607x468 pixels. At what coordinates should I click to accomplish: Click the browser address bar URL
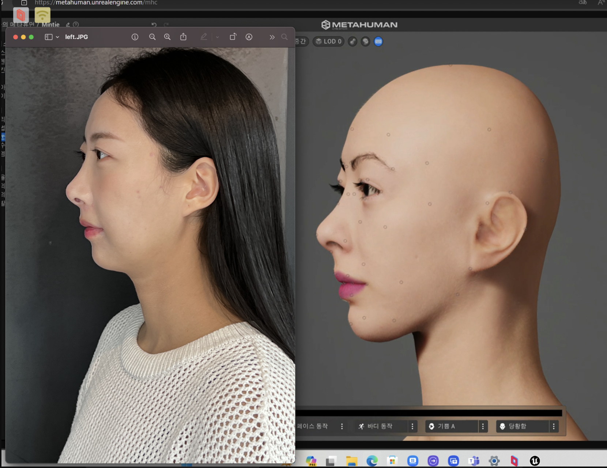96,3
